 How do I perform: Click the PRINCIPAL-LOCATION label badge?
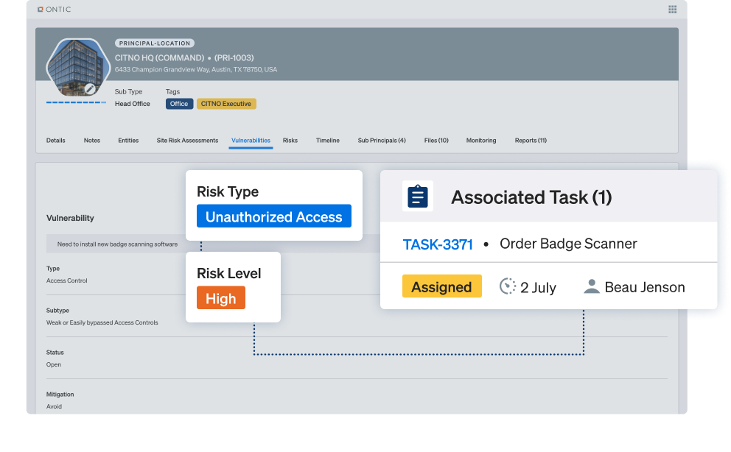pyautogui.click(x=155, y=43)
